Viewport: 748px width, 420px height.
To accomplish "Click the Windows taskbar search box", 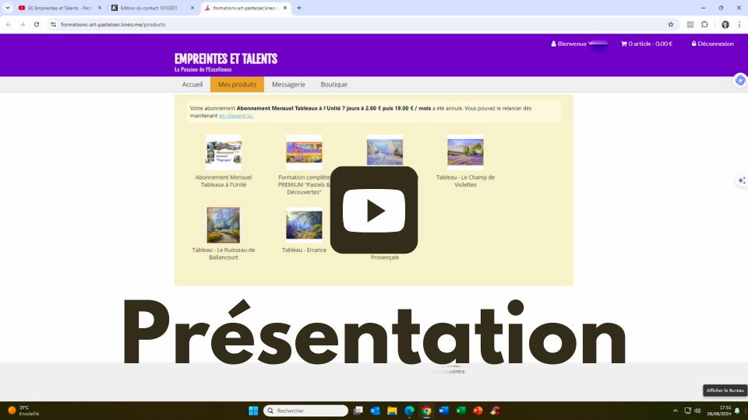I will 305,411.
